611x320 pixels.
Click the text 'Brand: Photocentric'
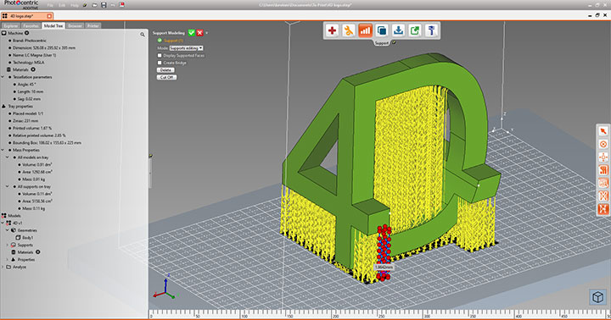(x=30, y=41)
